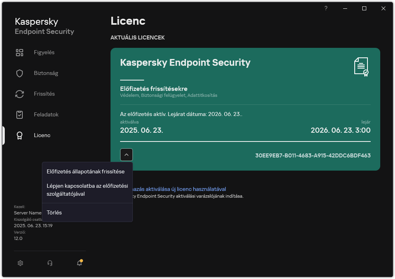Open support with the headset icon
Screen dimensions: 395x279
[x=49, y=263]
